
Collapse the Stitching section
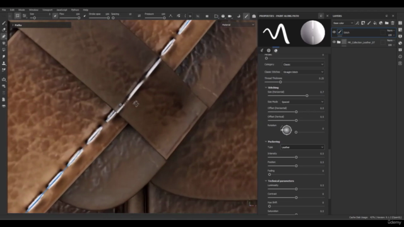click(x=266, y=88)
